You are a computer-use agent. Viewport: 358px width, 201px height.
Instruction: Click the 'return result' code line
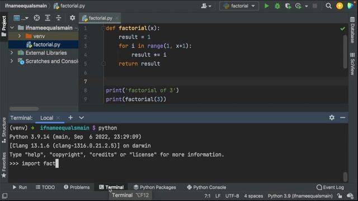tap(139, 64)
